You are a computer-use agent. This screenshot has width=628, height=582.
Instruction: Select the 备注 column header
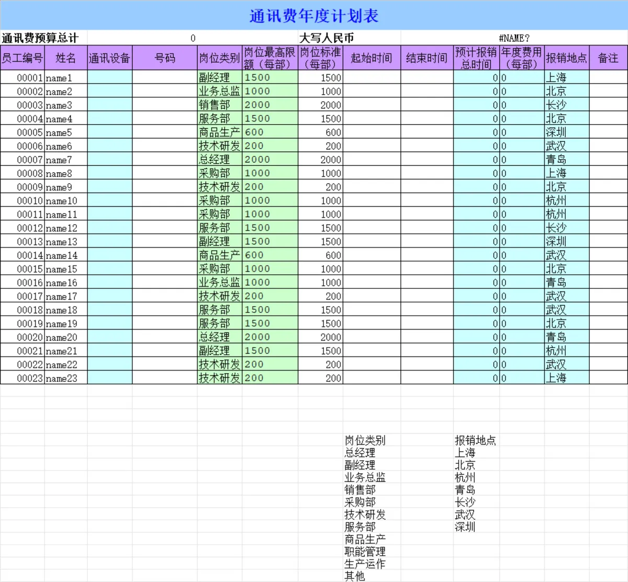608,58
